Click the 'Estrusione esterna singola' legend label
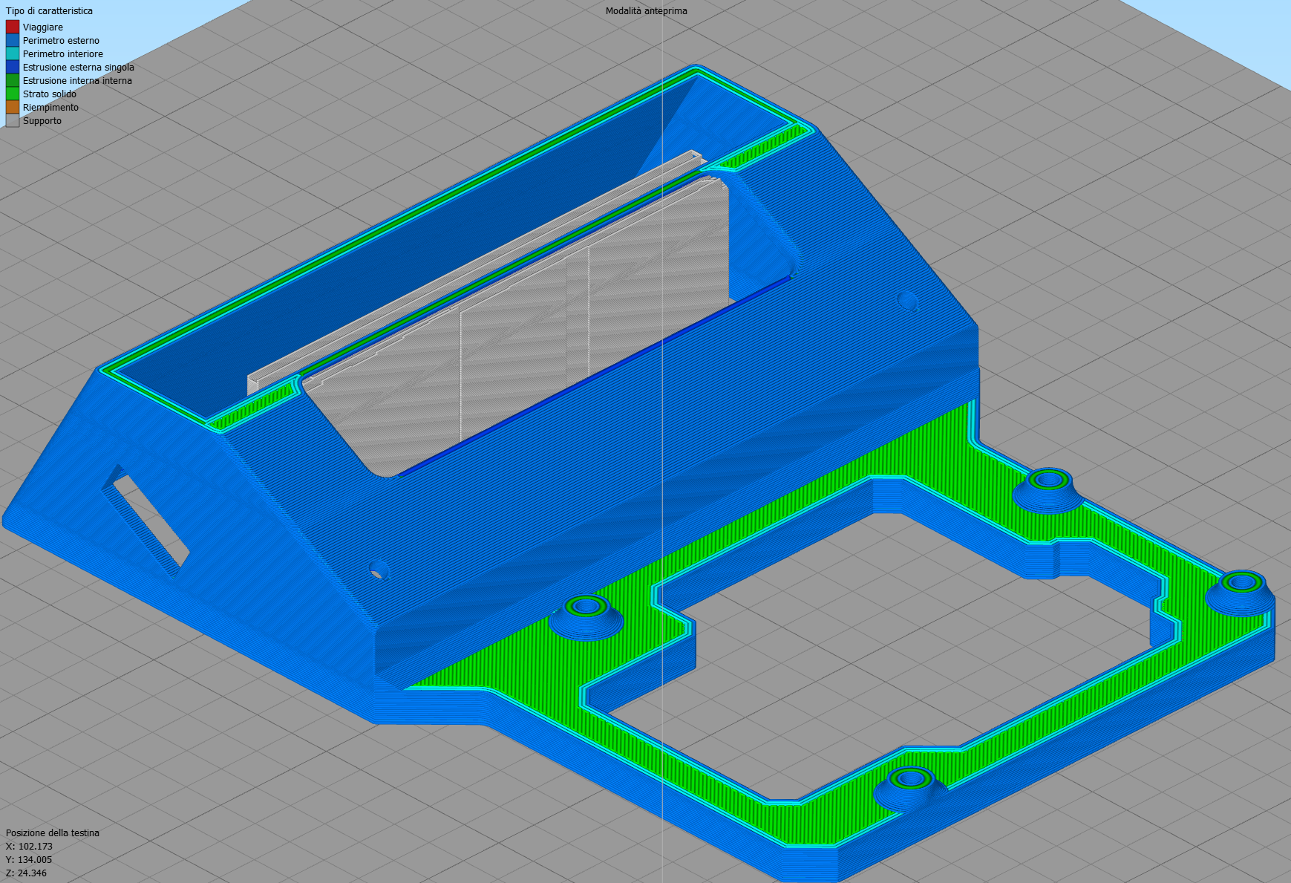 (x=79, y=68)
